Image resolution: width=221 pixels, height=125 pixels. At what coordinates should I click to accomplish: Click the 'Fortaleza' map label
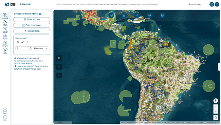[x=197, y=56]
